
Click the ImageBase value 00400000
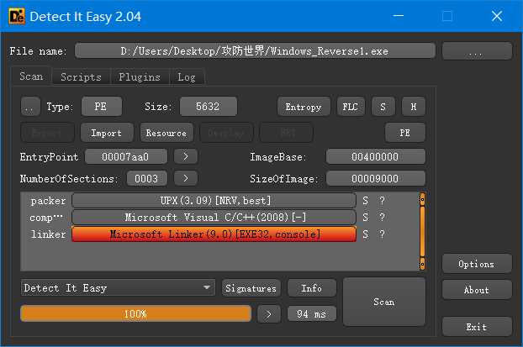[x=375, y=156]
